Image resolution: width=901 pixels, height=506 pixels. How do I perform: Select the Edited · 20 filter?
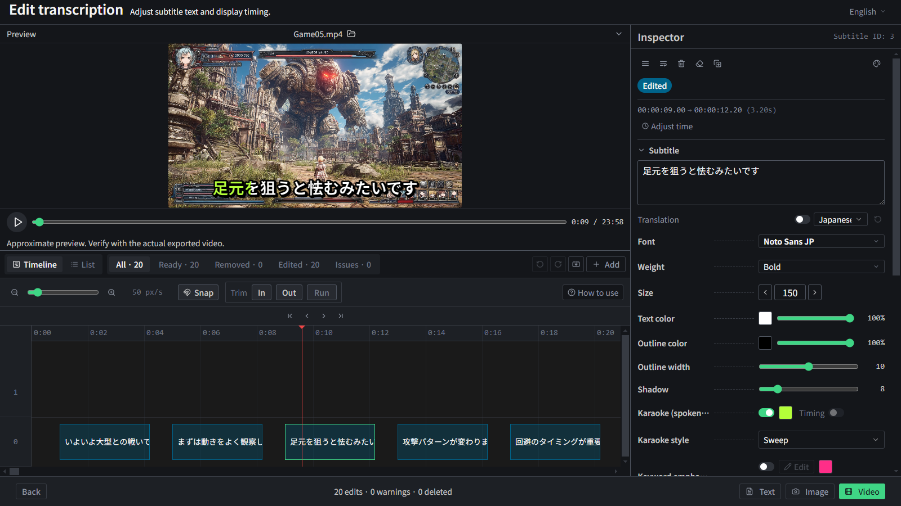(x=299, y=264)
